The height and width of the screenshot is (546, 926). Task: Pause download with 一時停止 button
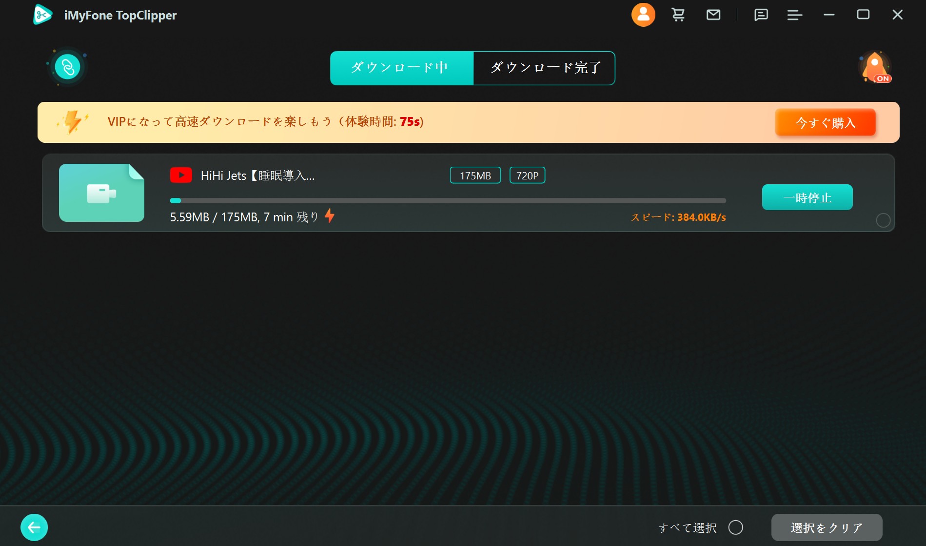click(807, 197)
